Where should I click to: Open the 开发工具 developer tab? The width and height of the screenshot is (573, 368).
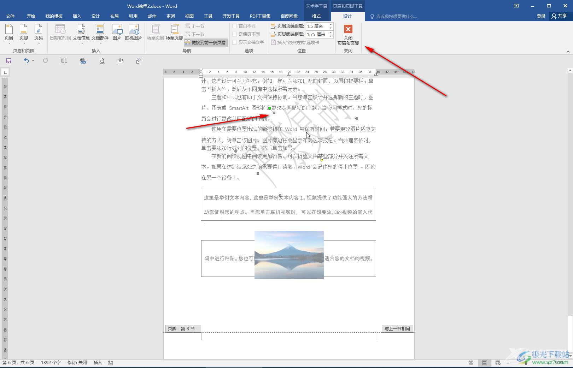[231, 16]
